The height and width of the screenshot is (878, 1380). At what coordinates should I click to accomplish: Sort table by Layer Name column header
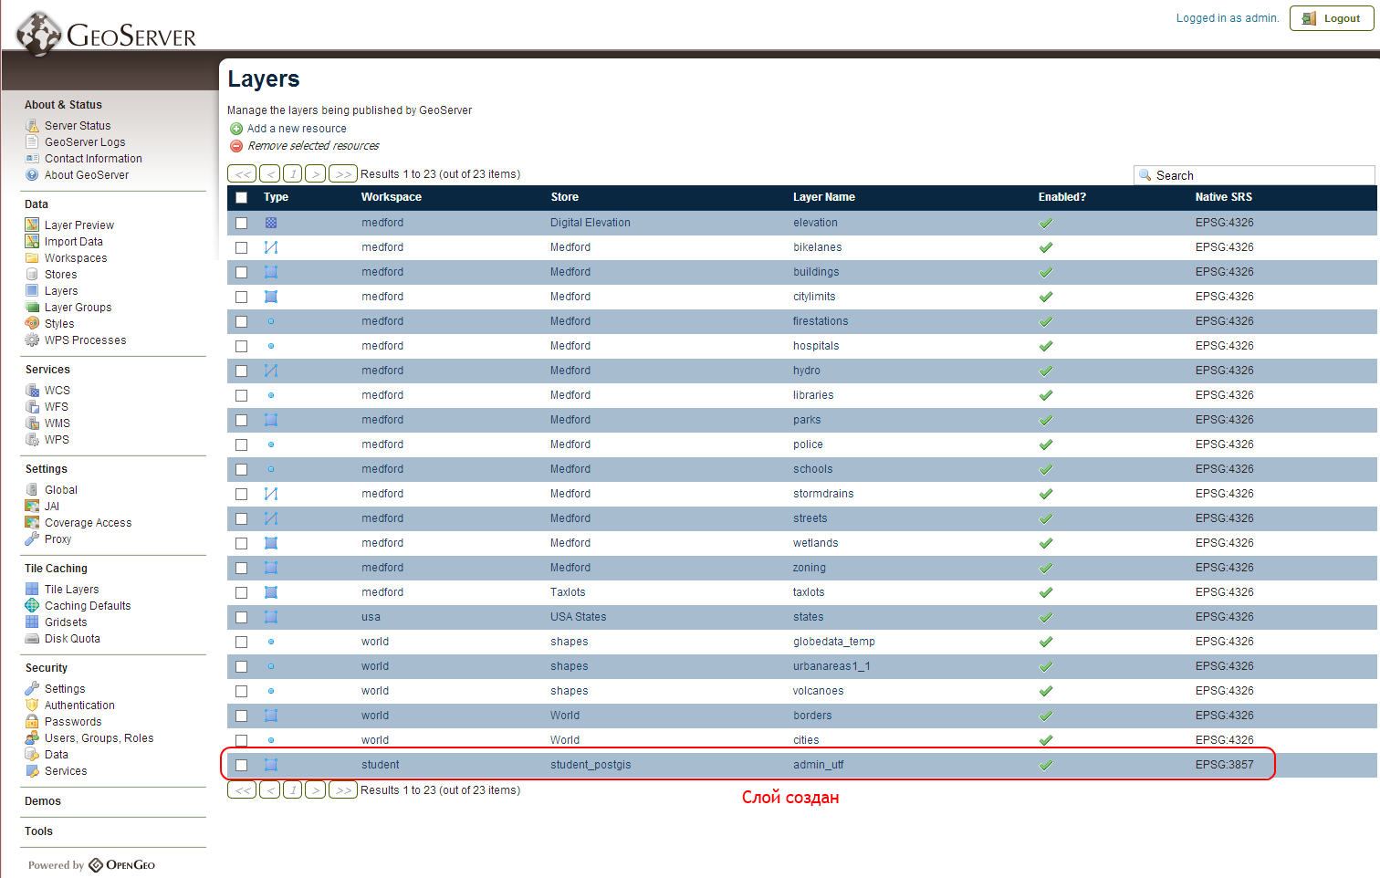click(x=823, y=197)
